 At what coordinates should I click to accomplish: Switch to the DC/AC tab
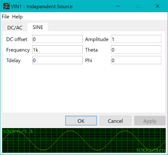pyautogui.click(x=15, y=28)
